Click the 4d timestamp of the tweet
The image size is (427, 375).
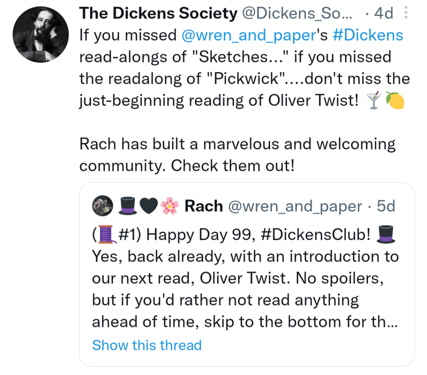pyautogui.click(x=384, y=14)
